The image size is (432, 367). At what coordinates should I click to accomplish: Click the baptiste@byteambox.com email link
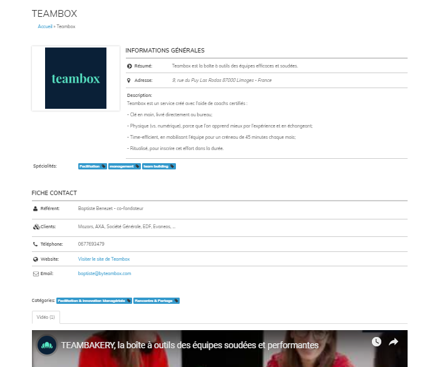tap(105, 274)
